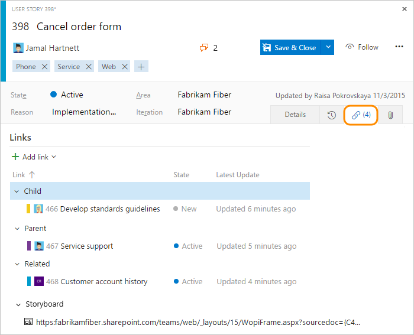Image resolution: width=414 pixels, height=335 pixels.
Task: Edit the Reason field Implementation...
Action: 84,112
